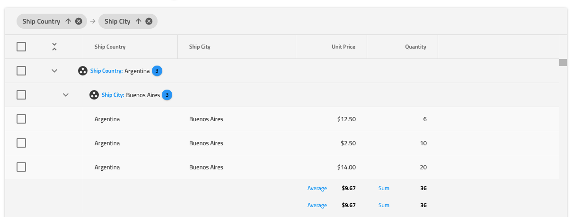This screenshot has height=217, width=572.
Task: Click the Argentina group count badge
Action: point(157,71)
